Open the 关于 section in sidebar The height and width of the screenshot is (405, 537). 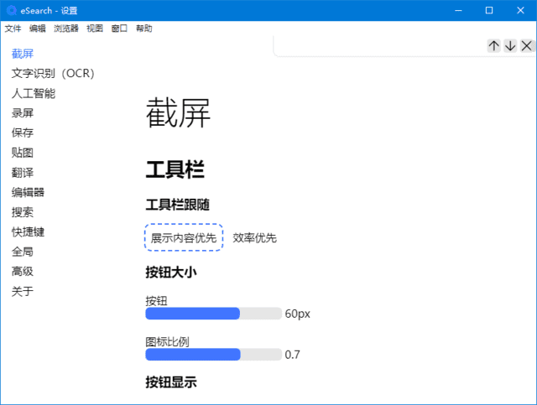tap(23, 291)
